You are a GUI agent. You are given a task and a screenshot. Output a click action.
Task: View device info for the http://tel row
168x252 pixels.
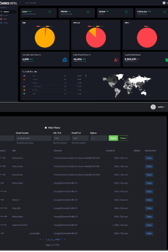[x=149, y=208]
